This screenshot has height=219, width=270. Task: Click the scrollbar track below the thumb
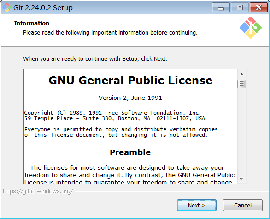[241, 132]
